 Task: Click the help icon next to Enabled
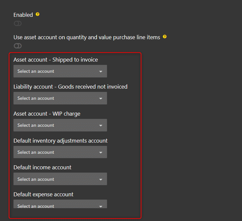tap(38, 14)
